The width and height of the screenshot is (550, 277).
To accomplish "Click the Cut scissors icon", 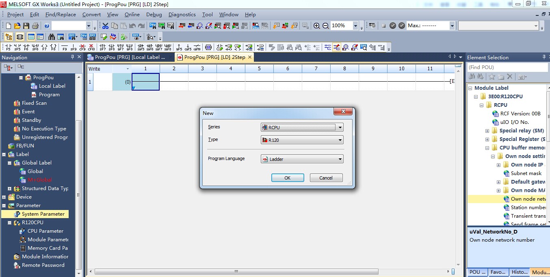I will [x=105, y=26].
